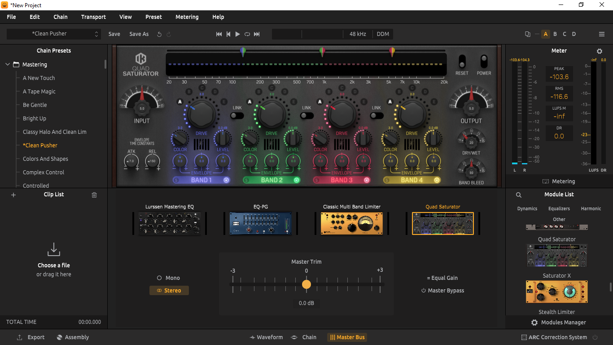Start playback with the play button
Screen dimensions: 613x345
coord(237,34)
